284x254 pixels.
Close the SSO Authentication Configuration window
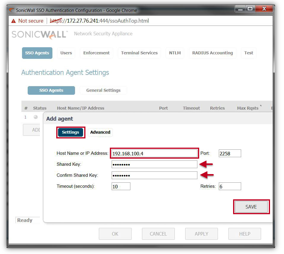[264, 9]
